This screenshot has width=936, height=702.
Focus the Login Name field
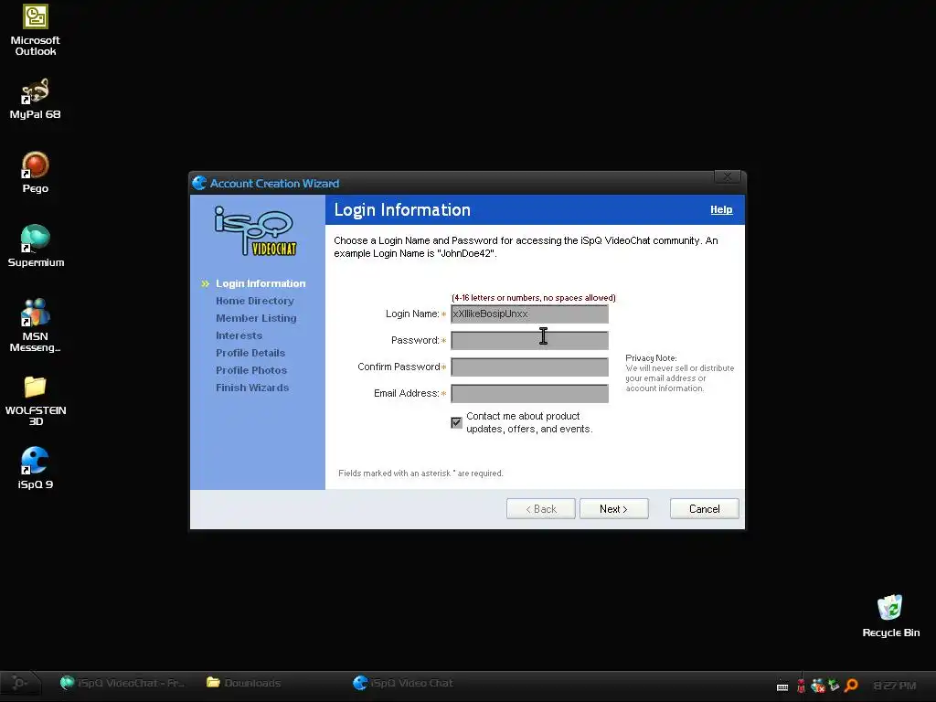click(x=529, y=314)
